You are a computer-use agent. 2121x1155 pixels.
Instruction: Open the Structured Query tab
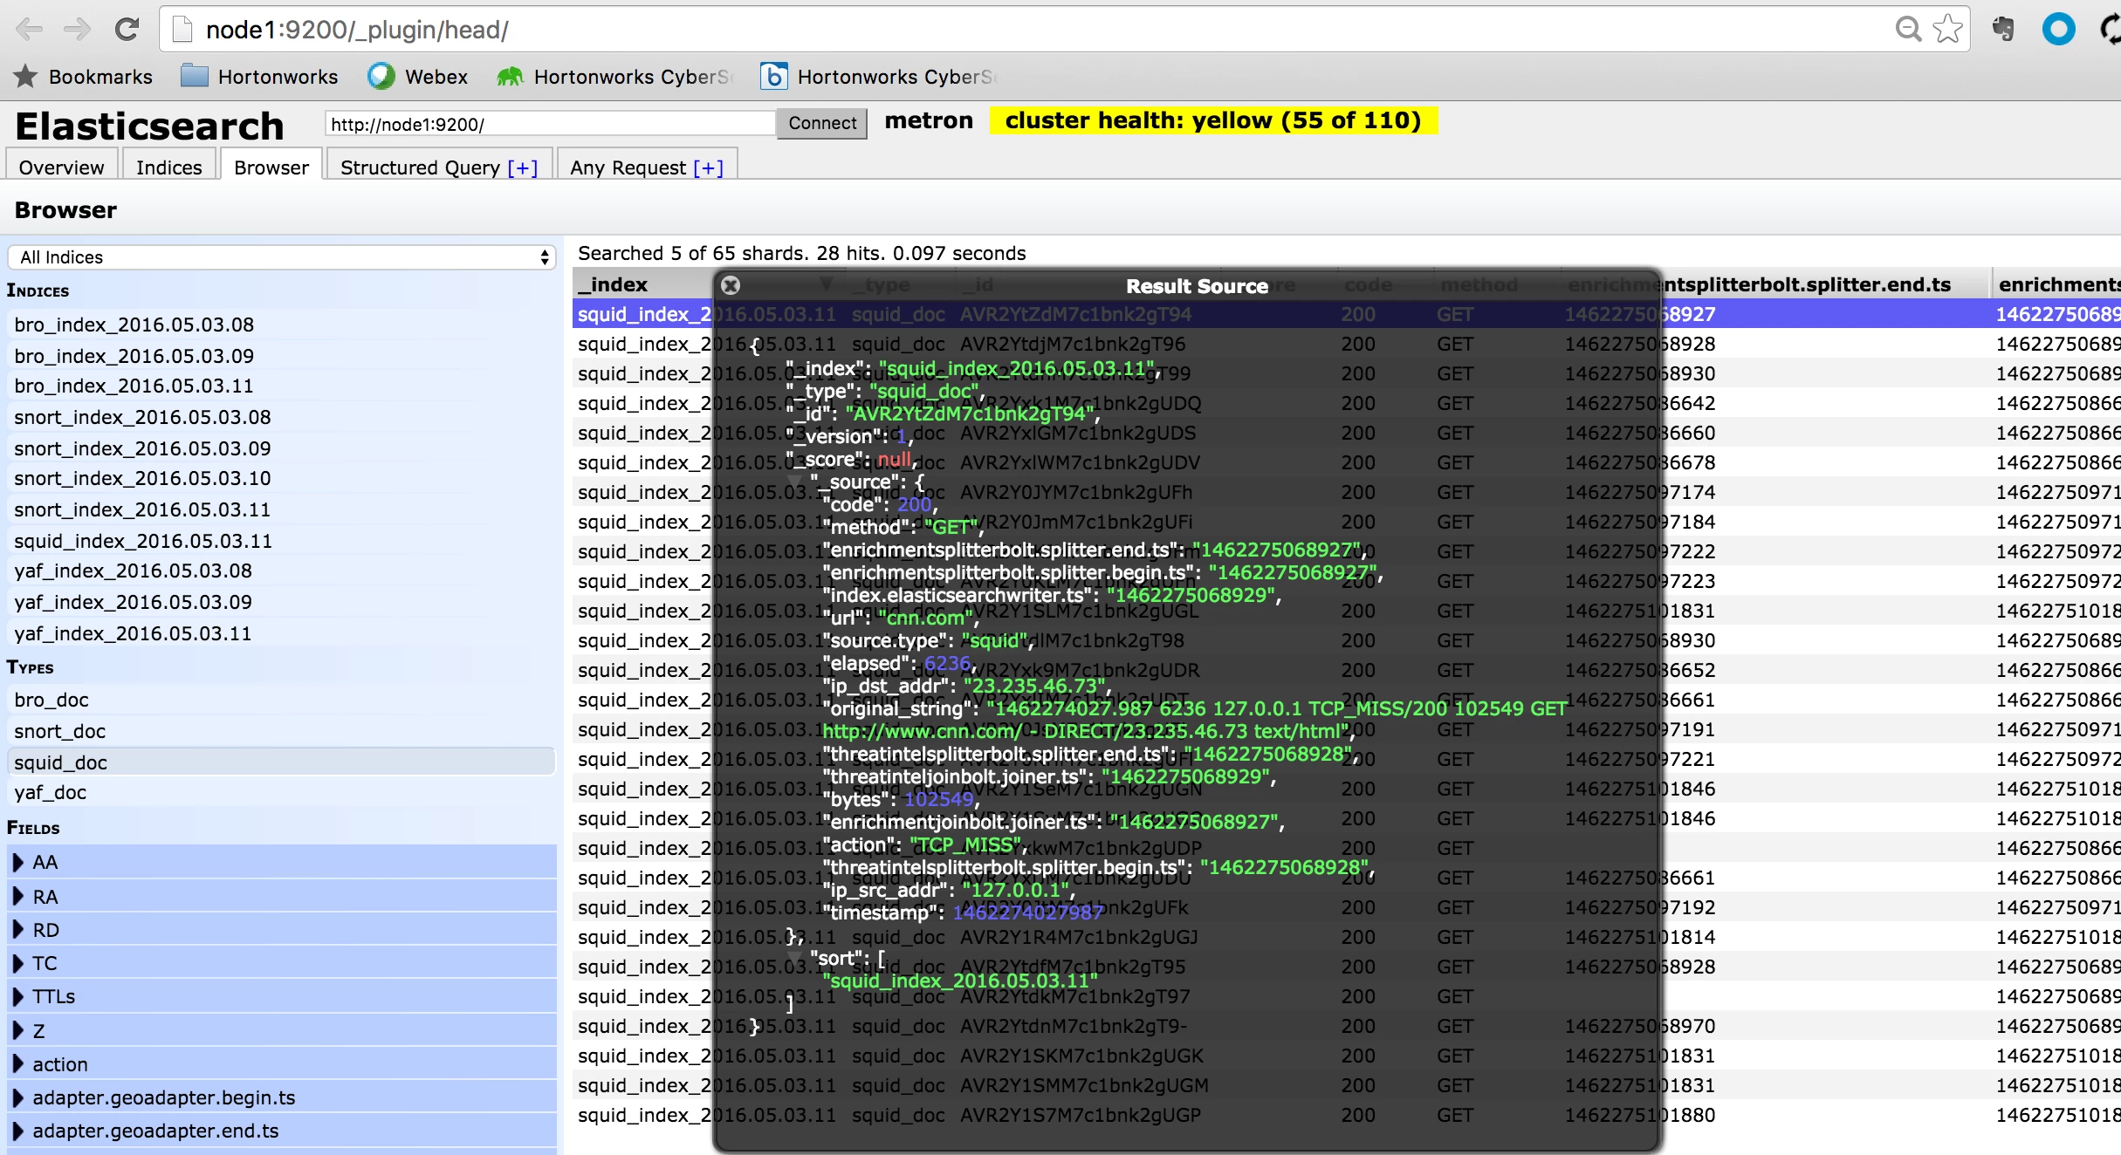click(x=439, y=167)
